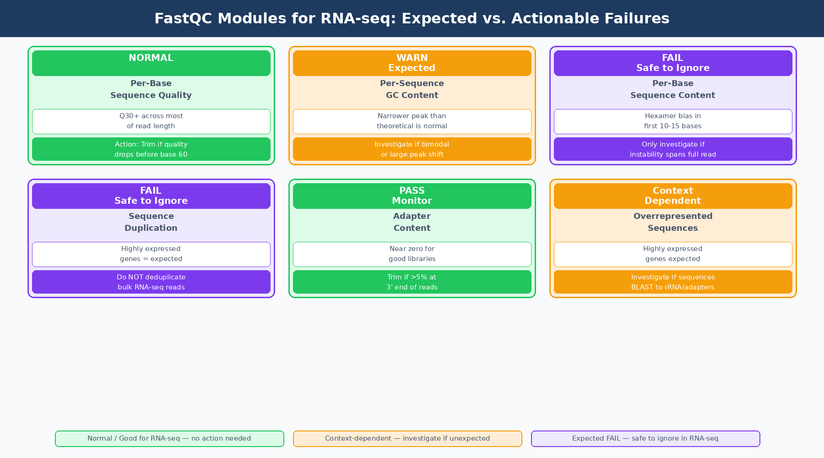The height and width of the screenshot is (458, 824).
Task: Select the green legend 'Normal / Good for RNA-seq'
Action: click(x=169, y=438)
